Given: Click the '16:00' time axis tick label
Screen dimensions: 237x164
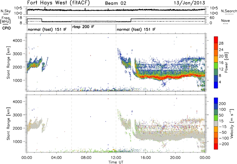Looking at the screenshot, I should [145, 158].
